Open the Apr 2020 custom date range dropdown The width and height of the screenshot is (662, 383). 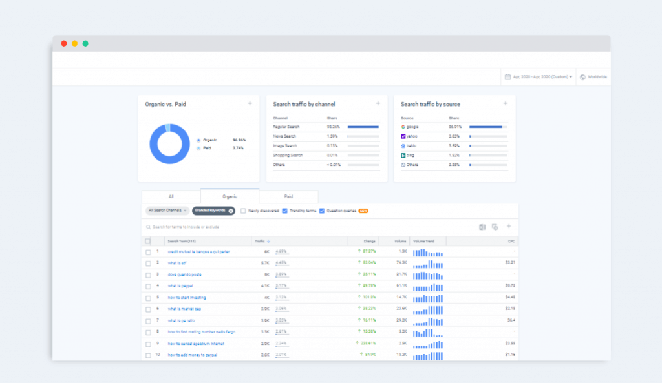click(x=538, y=76)
